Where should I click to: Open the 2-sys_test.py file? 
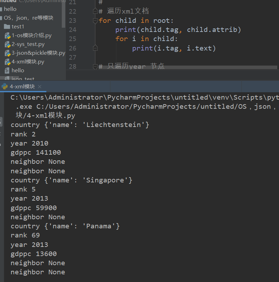click(28, 44)
